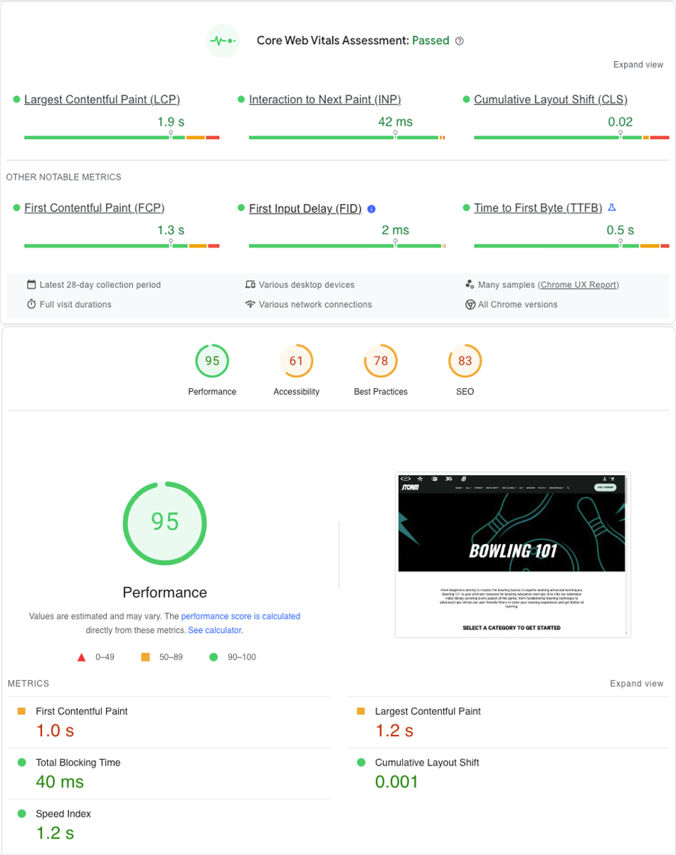Open Time to First Byte (TTFB) link

538,208
